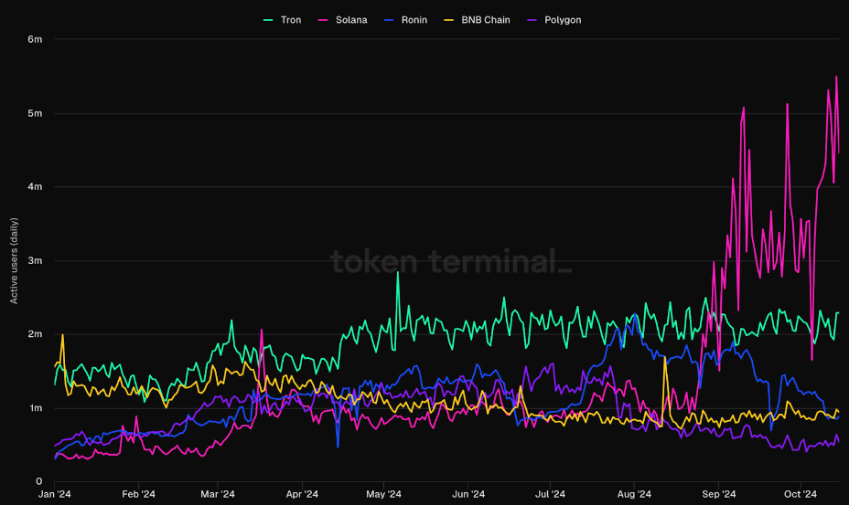Click the highest Solana peak in October
Image resolution: width=849 pixels, height=505 pixels.
tap(836, 77)
